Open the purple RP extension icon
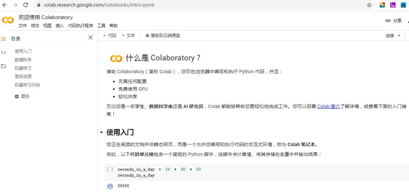This screenshot has height=192, width=409. click(393, 5)
